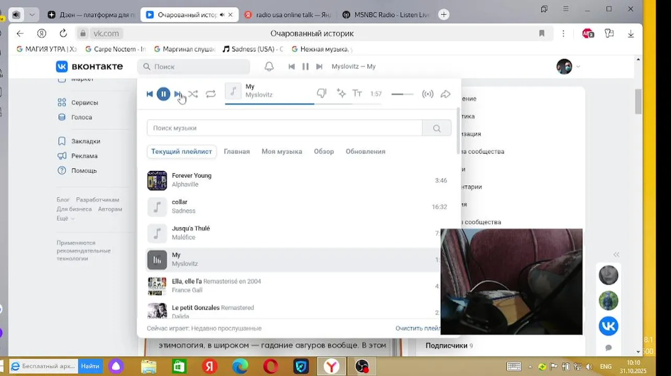The height and width of the screenshot is (376, 671).
Task: Mute the Очарованный историк tab sound icon
Action: point(222,15)
